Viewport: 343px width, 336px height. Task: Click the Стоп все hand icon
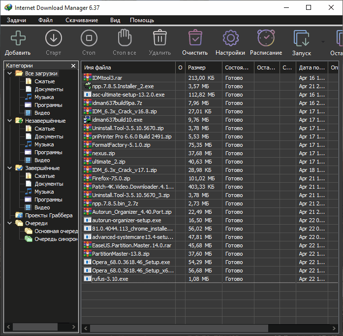tap(125, 37)
